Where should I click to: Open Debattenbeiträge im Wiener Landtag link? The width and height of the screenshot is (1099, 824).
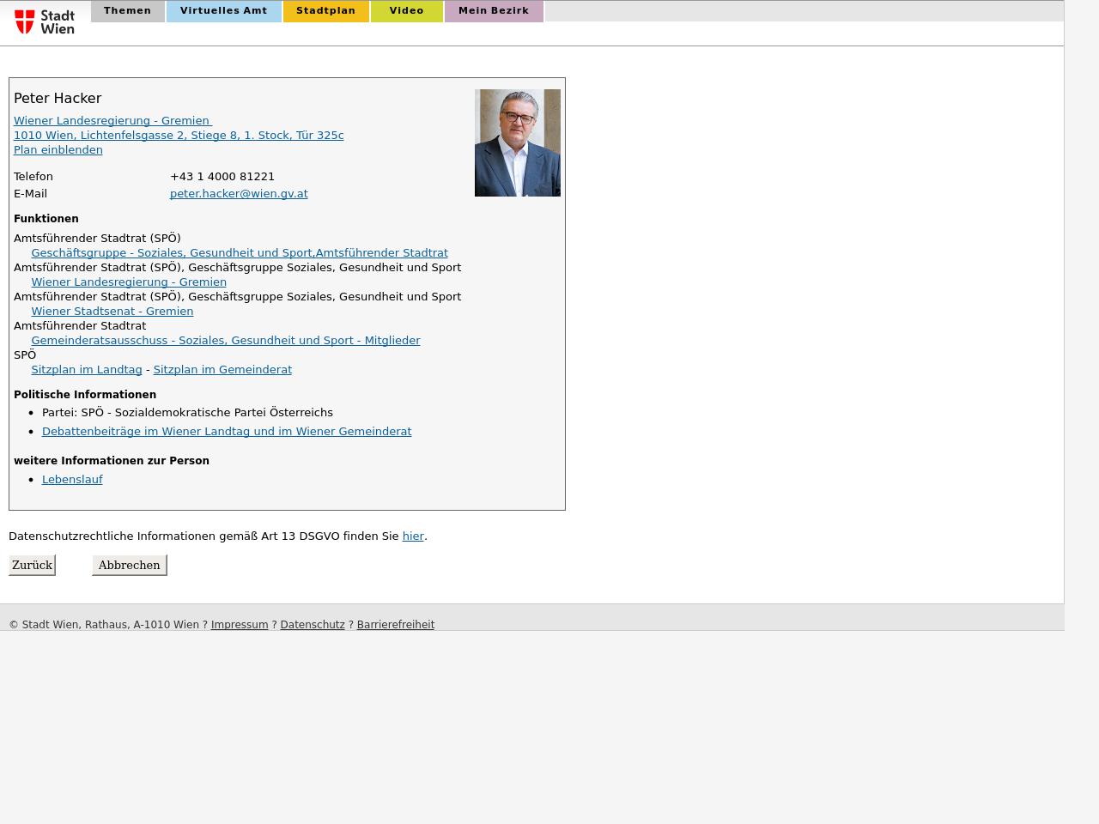tap(227, 432)
